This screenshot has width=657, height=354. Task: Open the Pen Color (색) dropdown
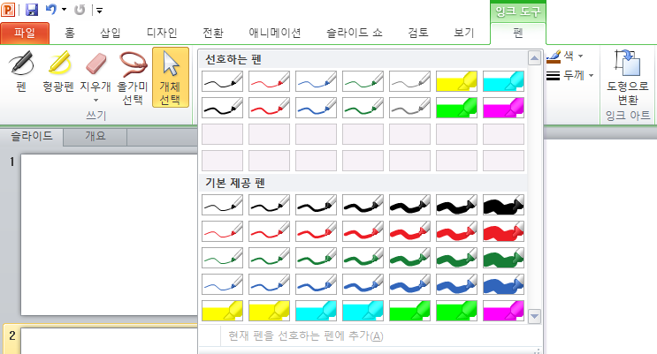click(x=565, y=56)
